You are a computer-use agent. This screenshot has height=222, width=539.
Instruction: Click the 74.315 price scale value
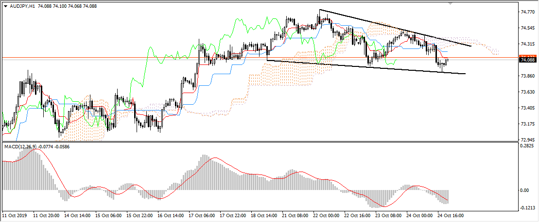click(528, 44)
